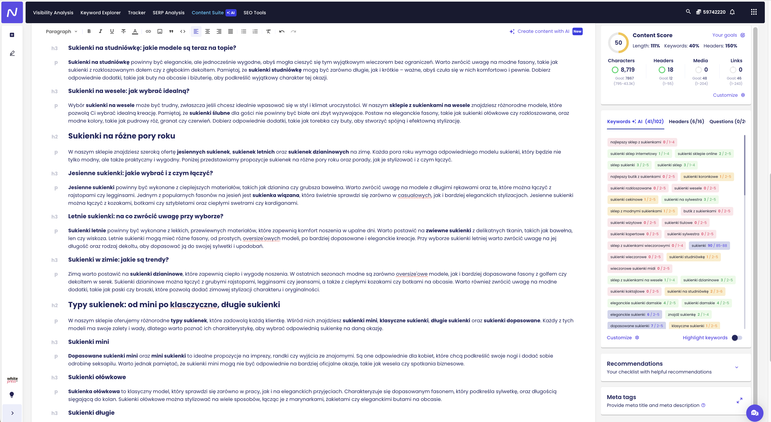
Task: Select center text alignment
Action: [207, 31]
